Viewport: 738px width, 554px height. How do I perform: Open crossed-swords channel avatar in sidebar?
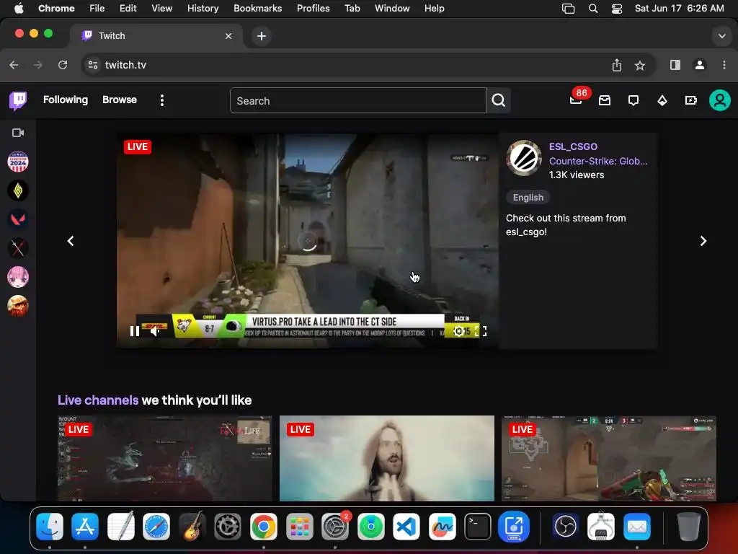point(18,248)
